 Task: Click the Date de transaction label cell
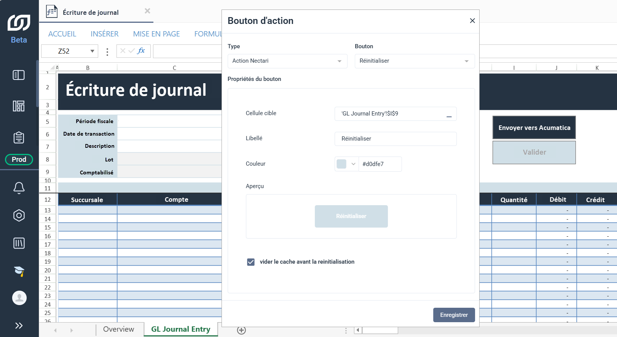[x=88, y=134]
